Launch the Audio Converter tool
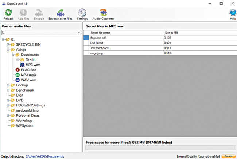This screenshot has height=159, width=237. [x=104, y=12]
